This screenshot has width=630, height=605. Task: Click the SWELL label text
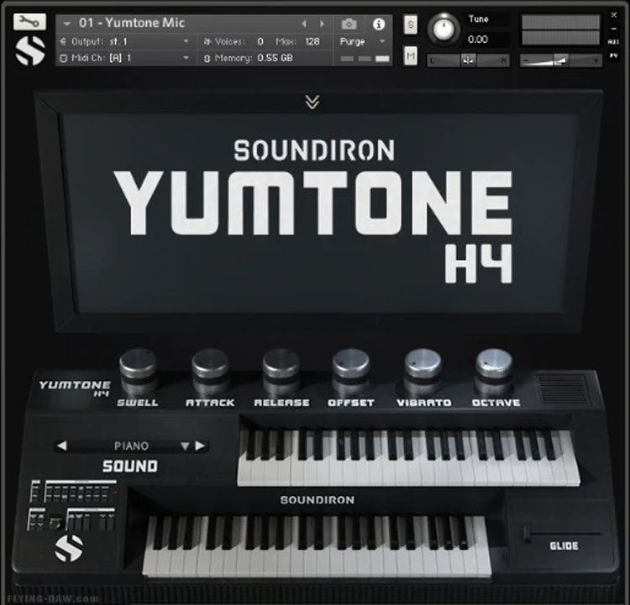point(138,403)
